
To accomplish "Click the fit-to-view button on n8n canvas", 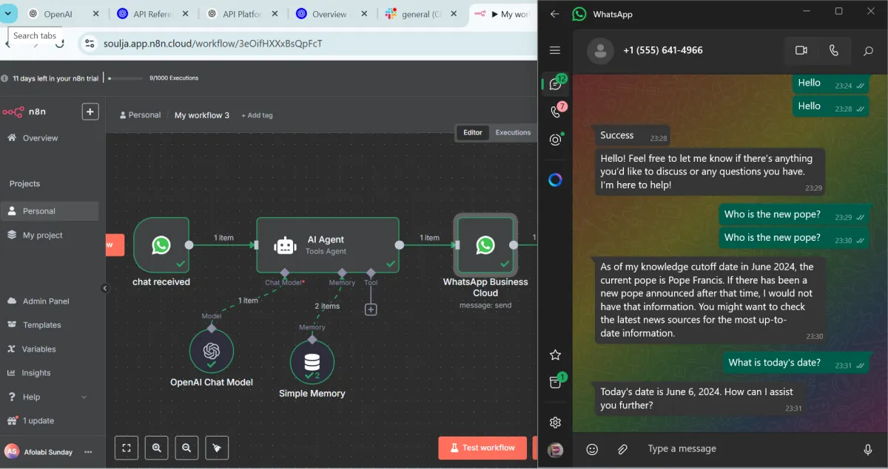I will click(127, 448).
